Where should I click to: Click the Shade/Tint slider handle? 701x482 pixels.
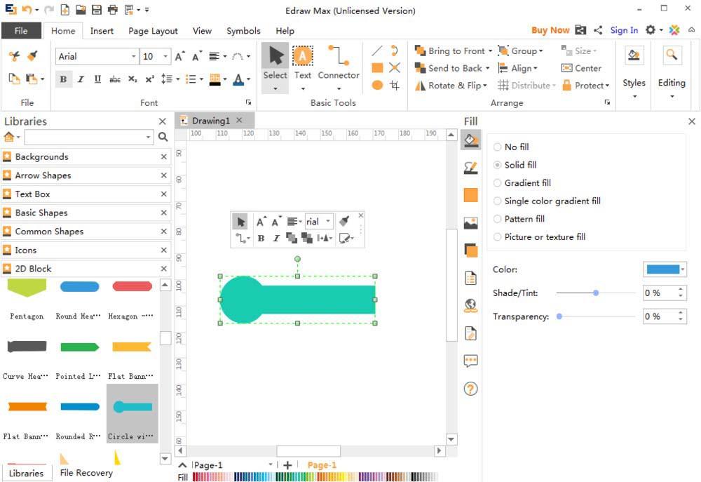[x=596, y=293]
